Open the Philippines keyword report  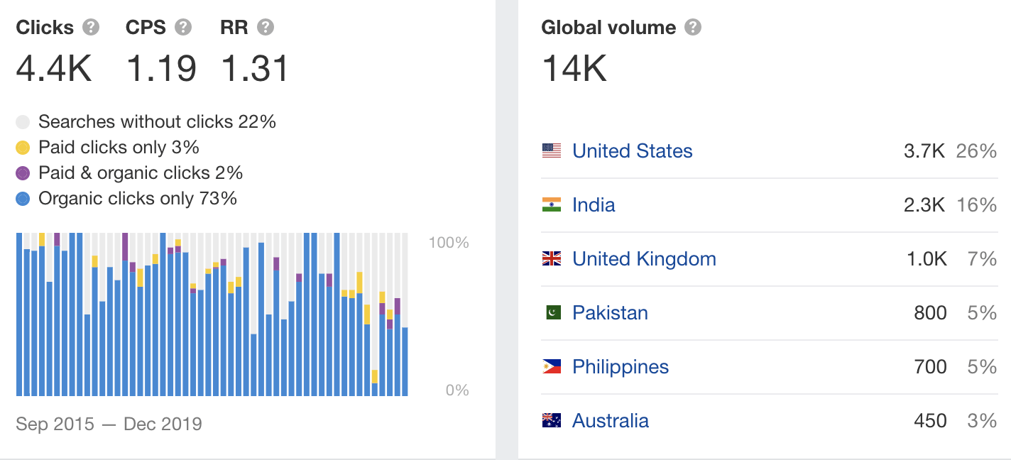[621, 366]
